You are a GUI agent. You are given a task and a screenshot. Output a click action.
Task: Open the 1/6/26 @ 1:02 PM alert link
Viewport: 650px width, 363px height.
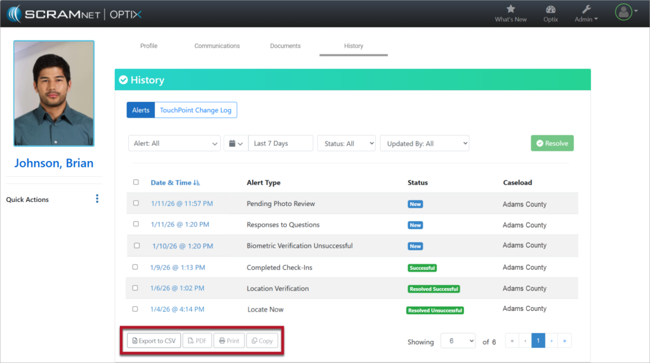[x=177, y=288]
